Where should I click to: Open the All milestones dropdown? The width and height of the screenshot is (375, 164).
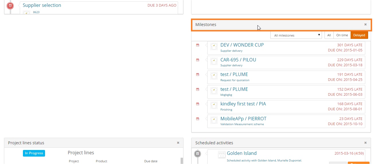tap(297, 35)
